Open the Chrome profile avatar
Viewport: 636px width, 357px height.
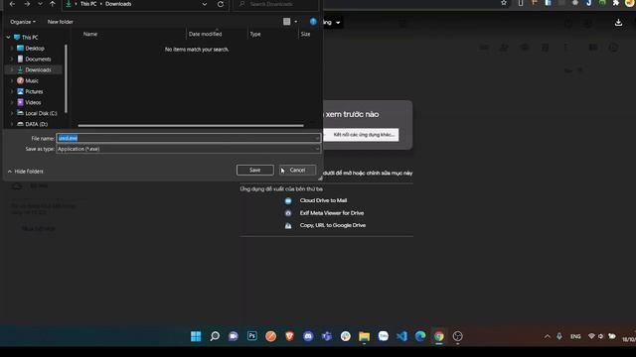pos(630,3)
